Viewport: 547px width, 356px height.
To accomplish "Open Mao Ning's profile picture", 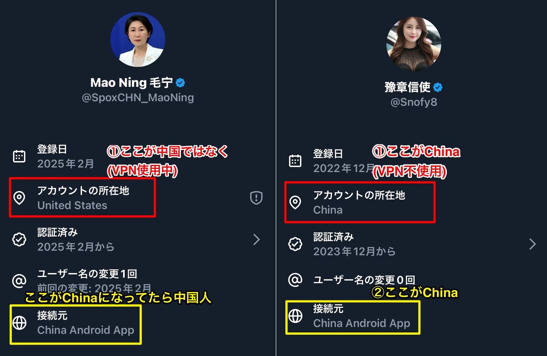I will tap(138, 39).
